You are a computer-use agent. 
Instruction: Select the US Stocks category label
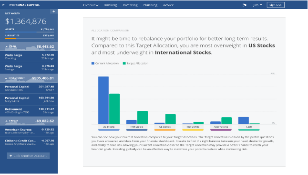click(109, 127)
